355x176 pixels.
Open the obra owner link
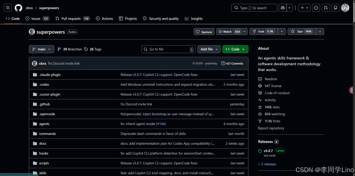coord(29,8)
